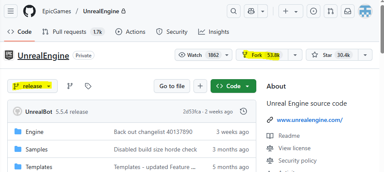Switch to the Security tab
The width and height of the screenshot is (384, 172).
(x=172, y=32)
